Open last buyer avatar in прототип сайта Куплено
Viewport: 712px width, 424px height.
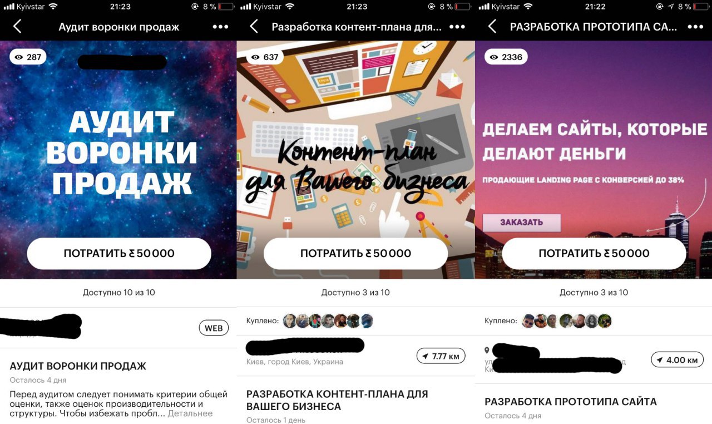tap(605, 321)
